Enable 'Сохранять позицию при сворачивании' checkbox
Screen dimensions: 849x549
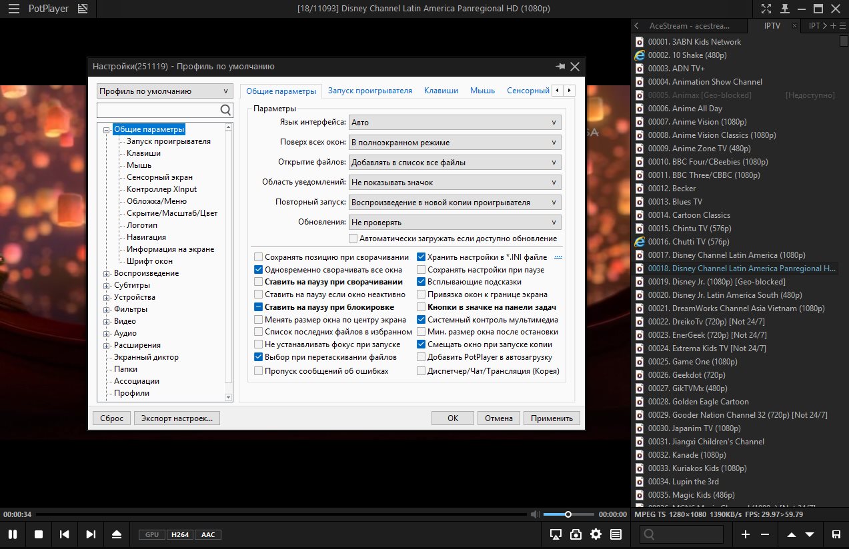258,257
